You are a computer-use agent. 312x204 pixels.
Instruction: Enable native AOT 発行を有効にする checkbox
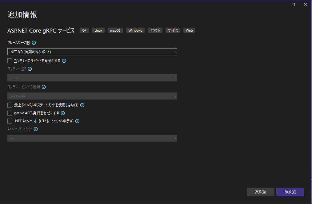pyautogui.click(x=10, y=113)
